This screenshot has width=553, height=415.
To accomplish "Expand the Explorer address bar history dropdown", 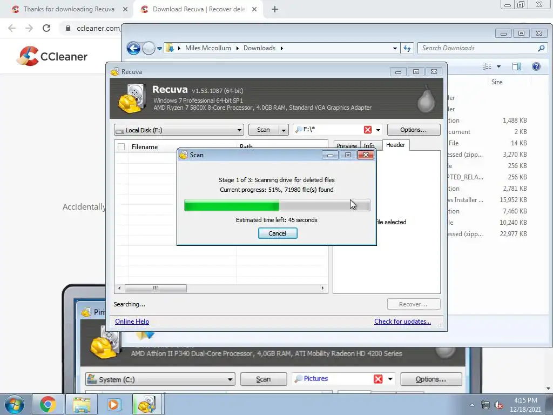I will (x=395, y=48).
